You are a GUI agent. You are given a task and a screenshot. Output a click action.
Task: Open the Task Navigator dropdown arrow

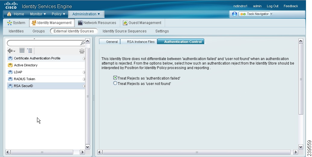tap(271, 14)
